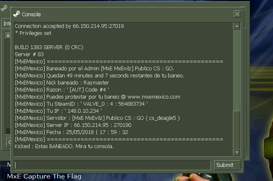Select the MxE Capture The Flag menu entry

[44, 176]
